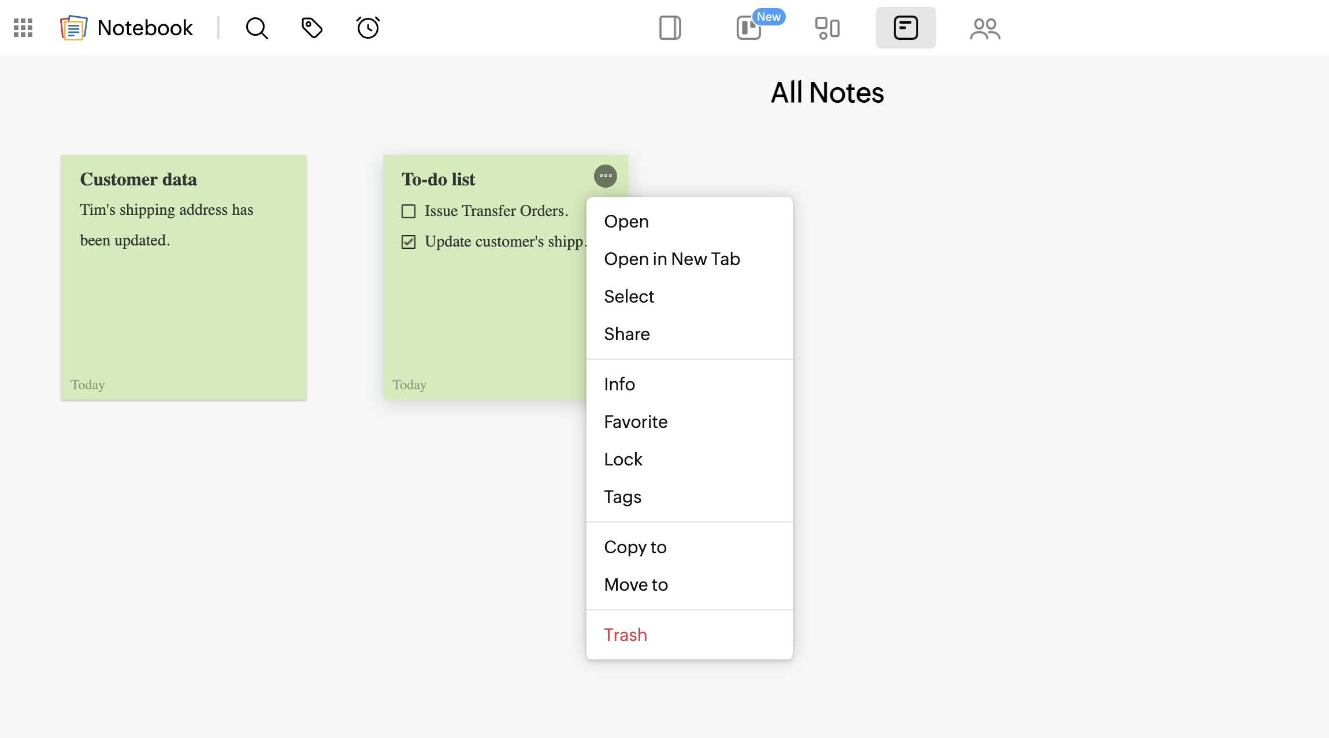This screenshot has height=738, width=1329.
Task: Select Favorite from the context menu
Action: [x=636, y=422]
